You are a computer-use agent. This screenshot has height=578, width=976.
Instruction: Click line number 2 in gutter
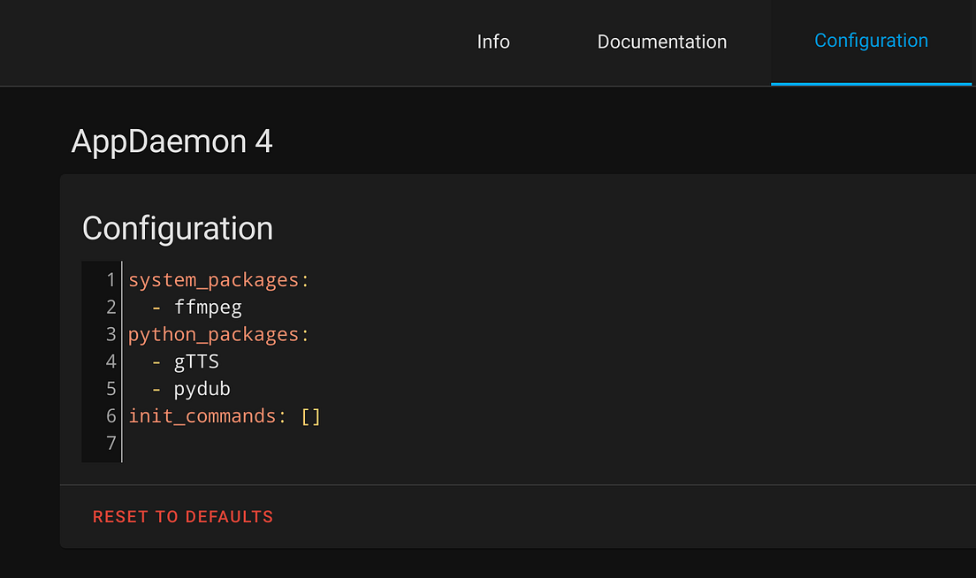[111, 308]
